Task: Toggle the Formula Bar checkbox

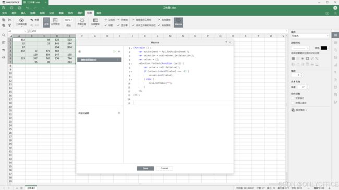Action: click(x=106, y=20)
